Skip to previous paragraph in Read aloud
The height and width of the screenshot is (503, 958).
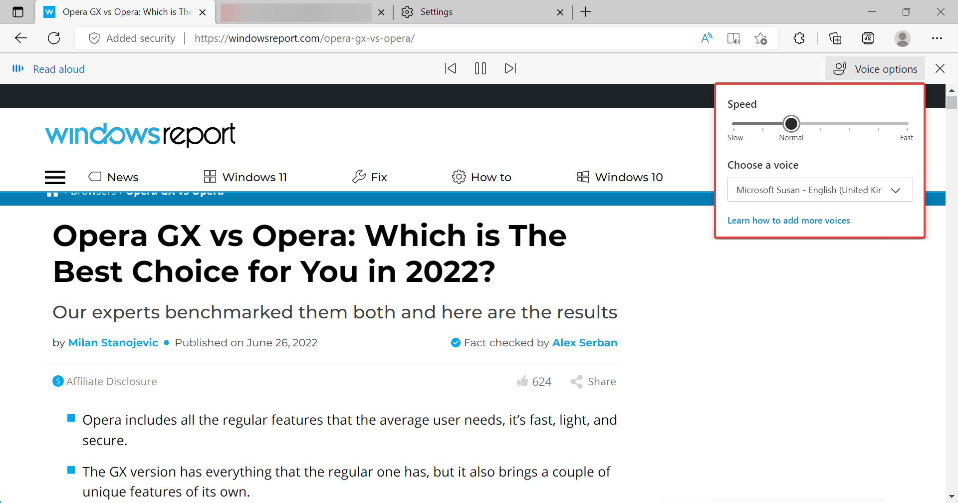pyautogui.click(x=451, y=68)
